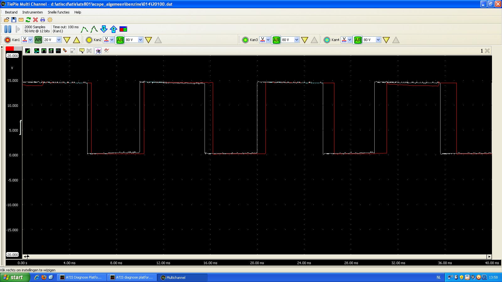Click the Windows start button
The image size is (502, 282).
click(x=14, y=277)
